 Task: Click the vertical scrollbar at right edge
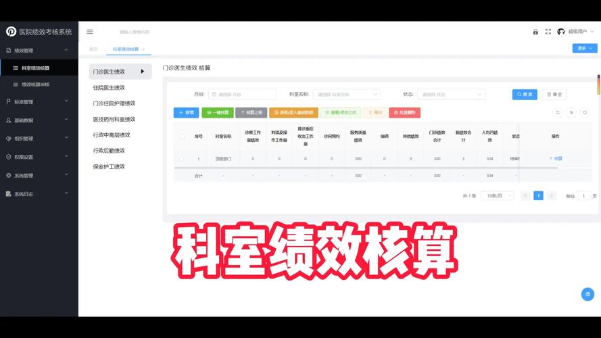599,84
